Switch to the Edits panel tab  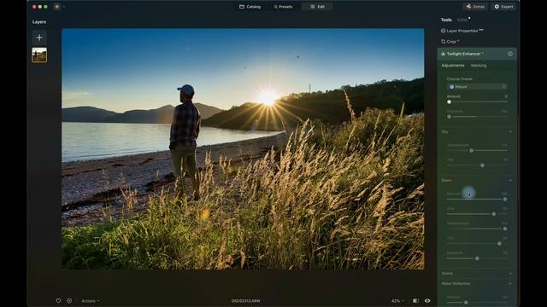pyautogui.click(x=462, y=20)
